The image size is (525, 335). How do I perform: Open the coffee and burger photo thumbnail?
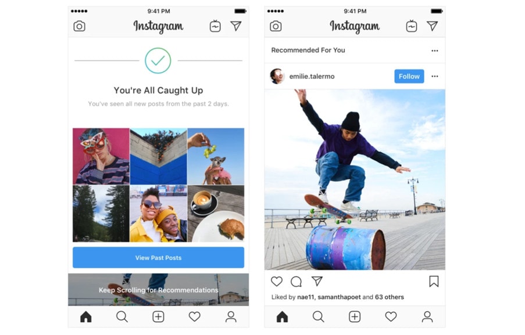click(216, 214)
